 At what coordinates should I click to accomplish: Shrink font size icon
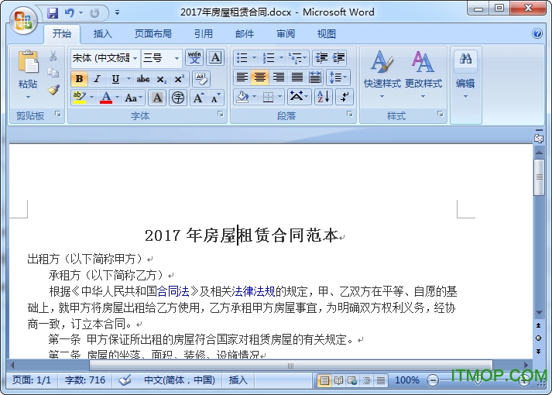click(215, 98)
